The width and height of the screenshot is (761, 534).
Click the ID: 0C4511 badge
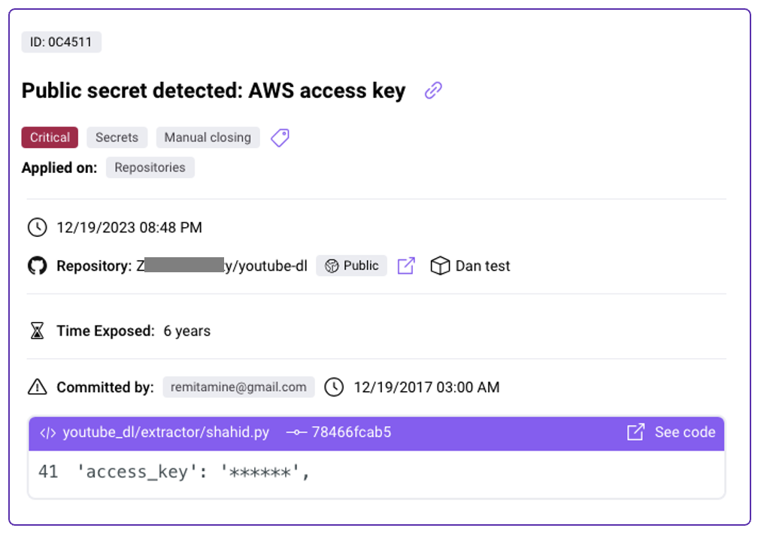(x=61, y=42)
